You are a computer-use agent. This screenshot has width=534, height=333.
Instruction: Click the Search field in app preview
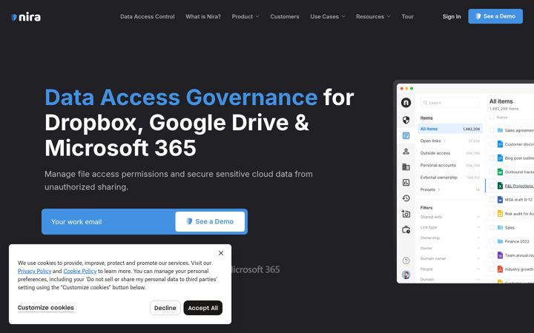(450, 103)
